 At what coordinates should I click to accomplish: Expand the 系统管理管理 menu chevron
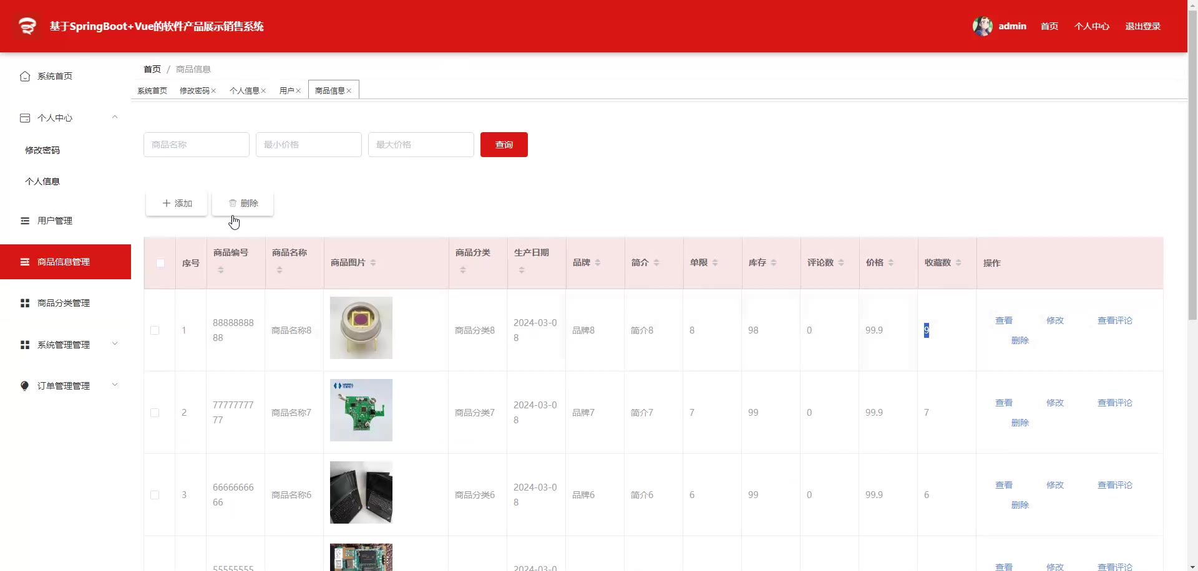tap(115, 344)
